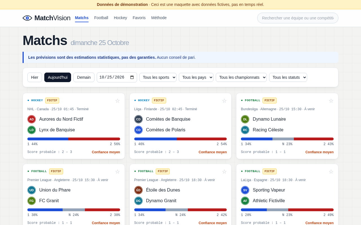The height and width of the screenshot is (225, 361).
Task: Click the AF badge of Athletic Fictiville
Action: point(245,201)
